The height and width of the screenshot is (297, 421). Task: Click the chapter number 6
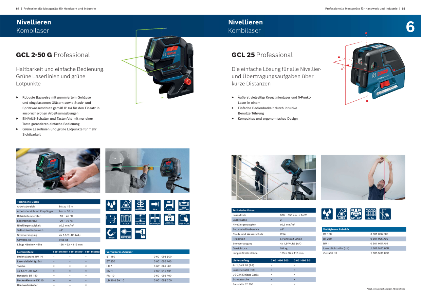410,27
